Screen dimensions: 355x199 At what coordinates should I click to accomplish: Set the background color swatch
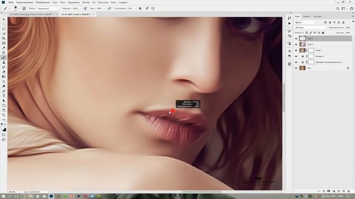point(5,130)
